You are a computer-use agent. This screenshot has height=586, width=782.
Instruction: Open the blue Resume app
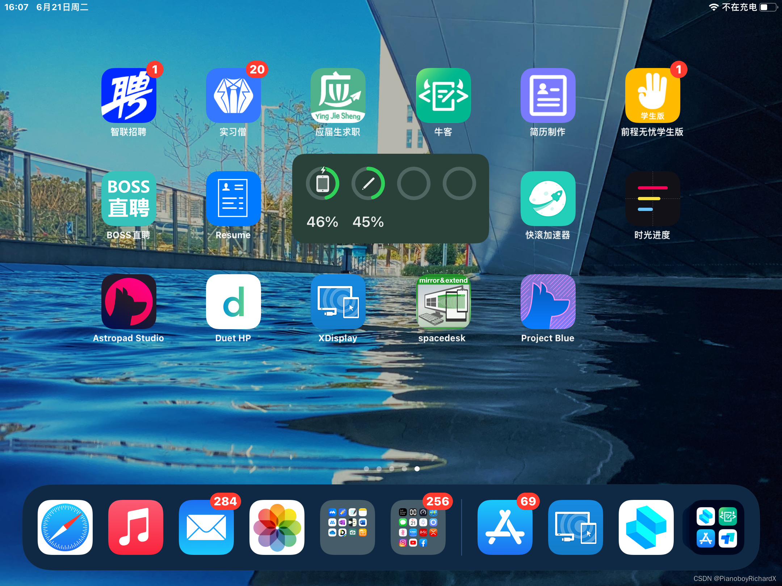(x=234, y=199)
